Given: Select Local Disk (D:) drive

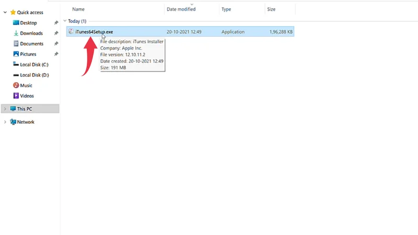Looking at the screenshot, I should pos(34,75).
